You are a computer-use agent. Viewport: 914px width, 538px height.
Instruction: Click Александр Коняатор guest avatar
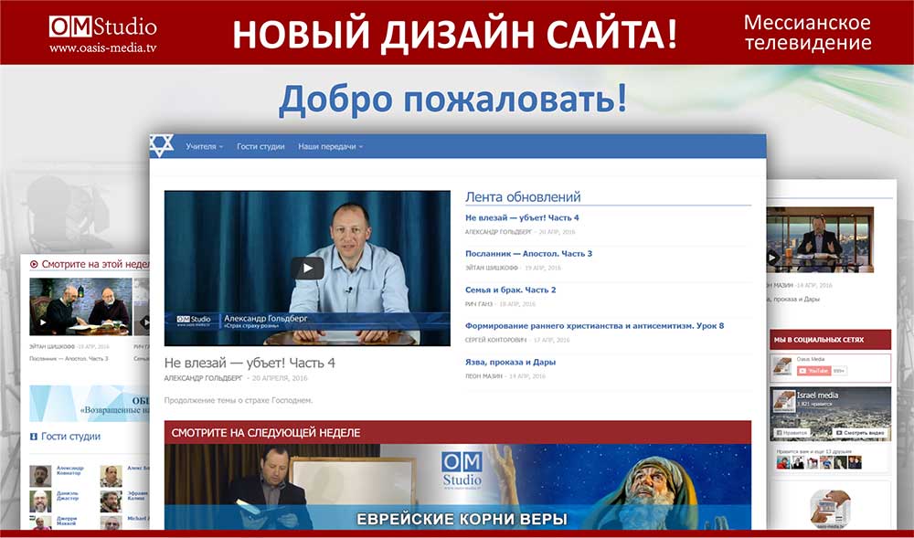(x=39, y=475)
